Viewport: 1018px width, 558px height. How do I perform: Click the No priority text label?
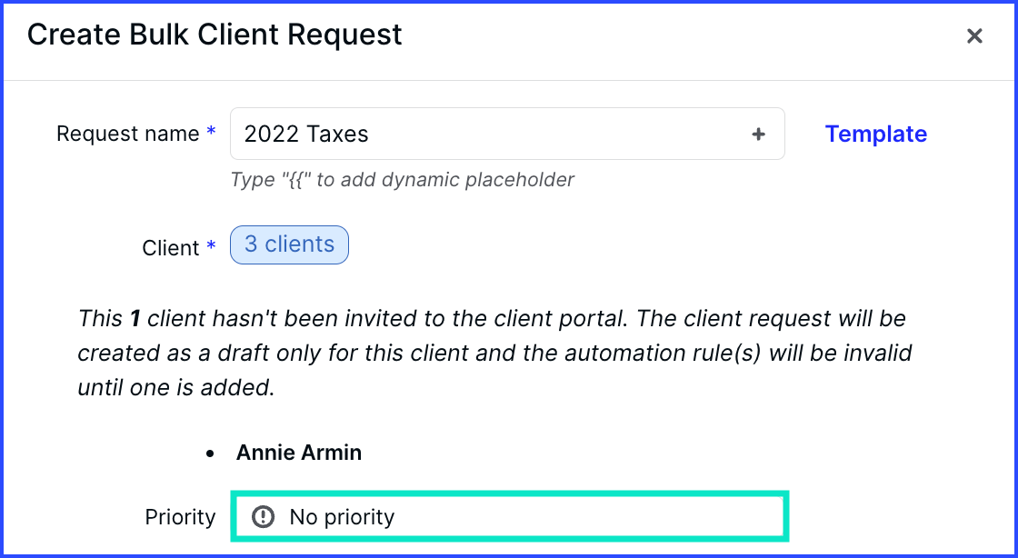[342, 517]
